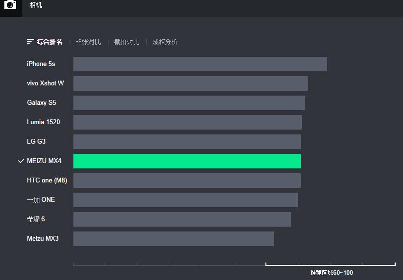403x280 pixels.
Task: Switch to the 样张对比 tab
Action: [x=88, y=42]
